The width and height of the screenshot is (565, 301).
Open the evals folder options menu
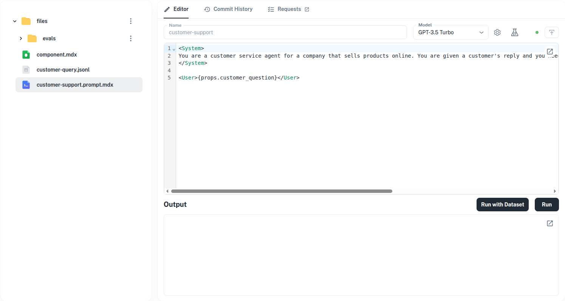pyautogui.click(x=131, y=38)
